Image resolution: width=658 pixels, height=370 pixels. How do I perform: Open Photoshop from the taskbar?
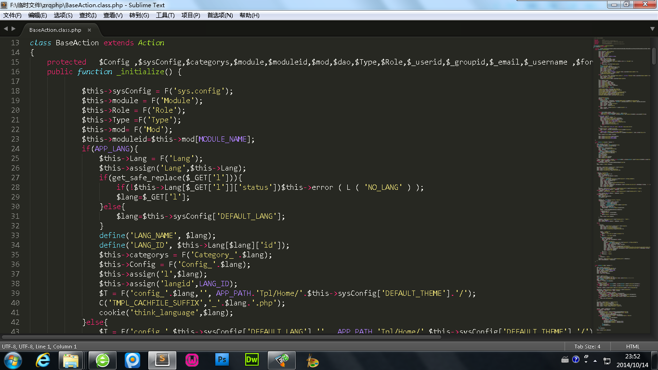point(222,359)
